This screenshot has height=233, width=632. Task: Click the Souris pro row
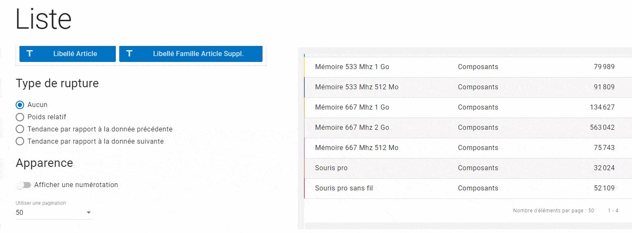pyautogui.click(x=331, y=168)
